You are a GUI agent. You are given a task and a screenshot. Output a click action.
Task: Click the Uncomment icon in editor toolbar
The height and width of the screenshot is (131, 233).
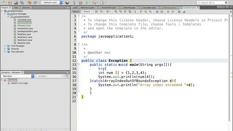pyautogui.click(x=184, y=11)
